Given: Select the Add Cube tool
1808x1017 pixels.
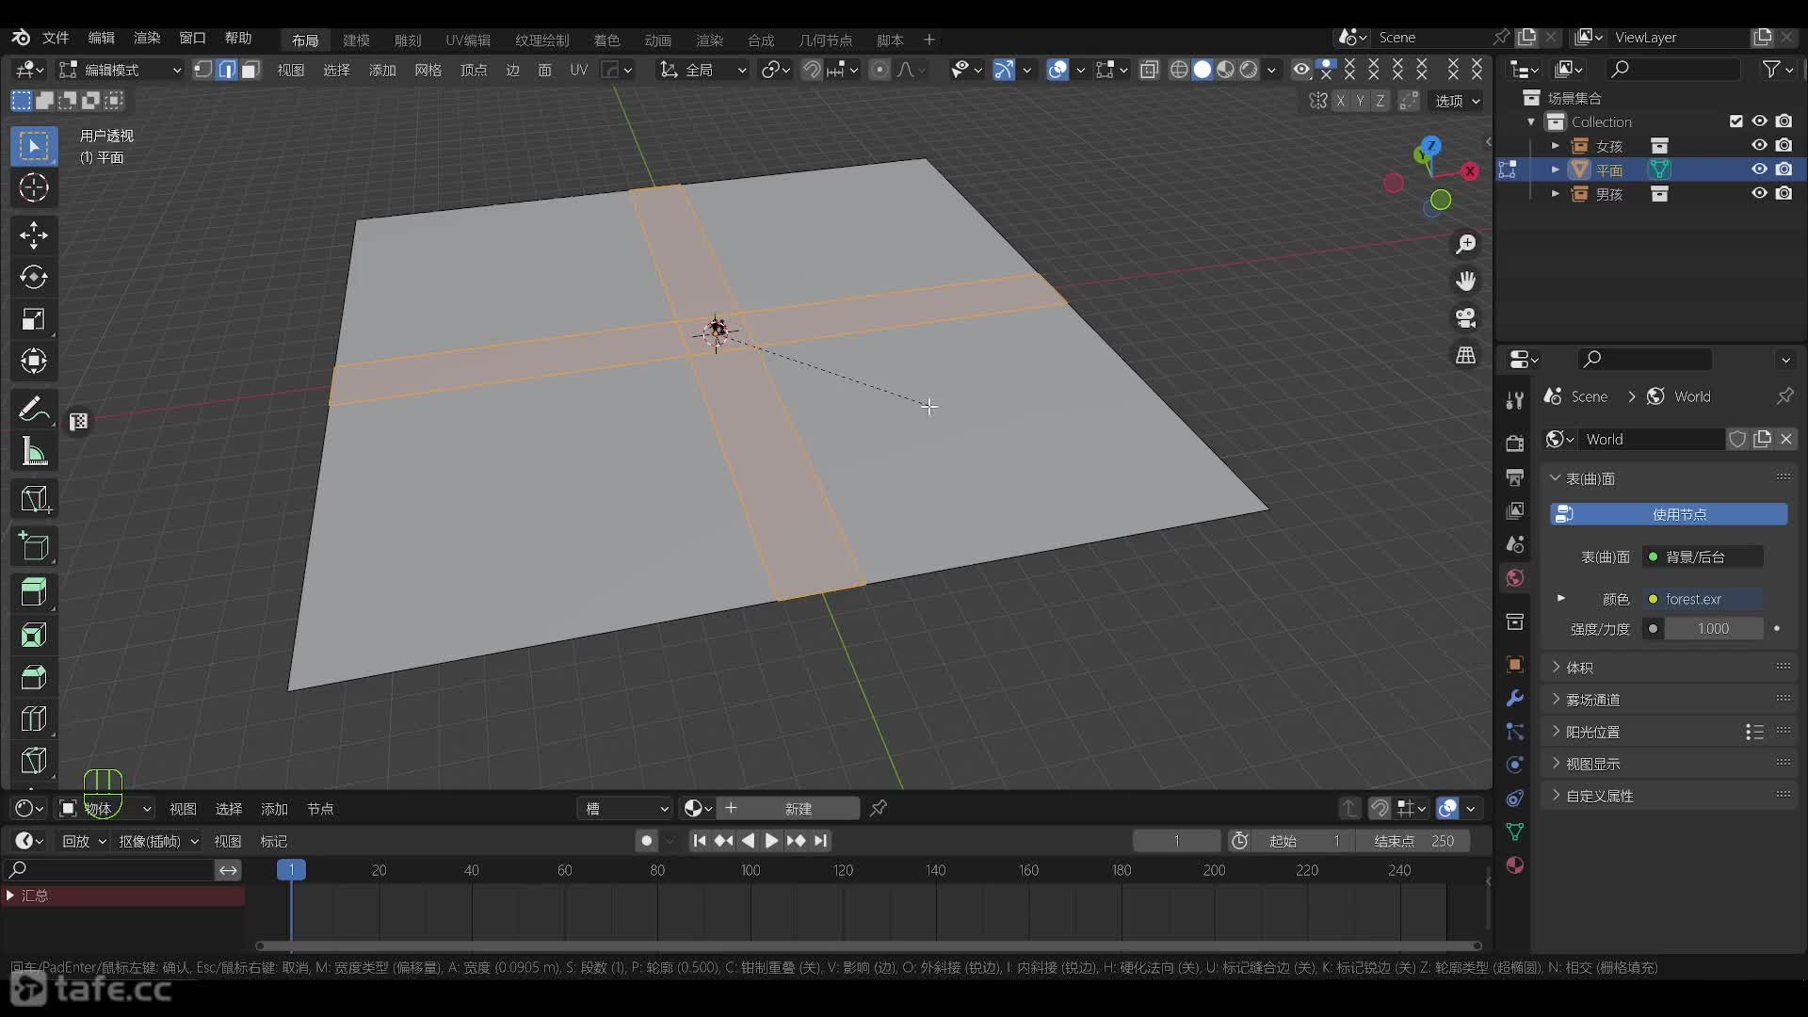Looking at the screenshot, I should coord(34,545).
